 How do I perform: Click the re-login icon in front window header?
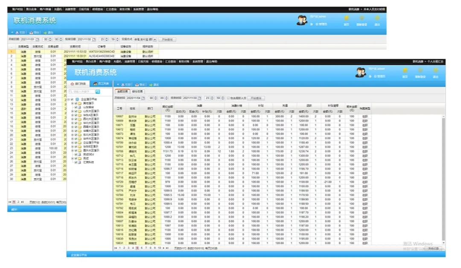[420, 71]
